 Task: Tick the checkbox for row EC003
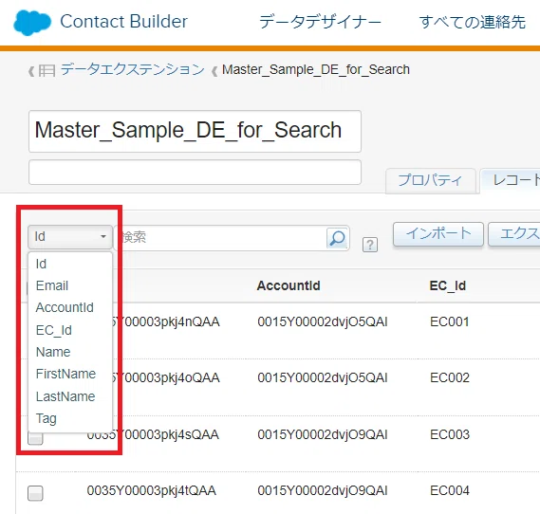pos(35,439)
